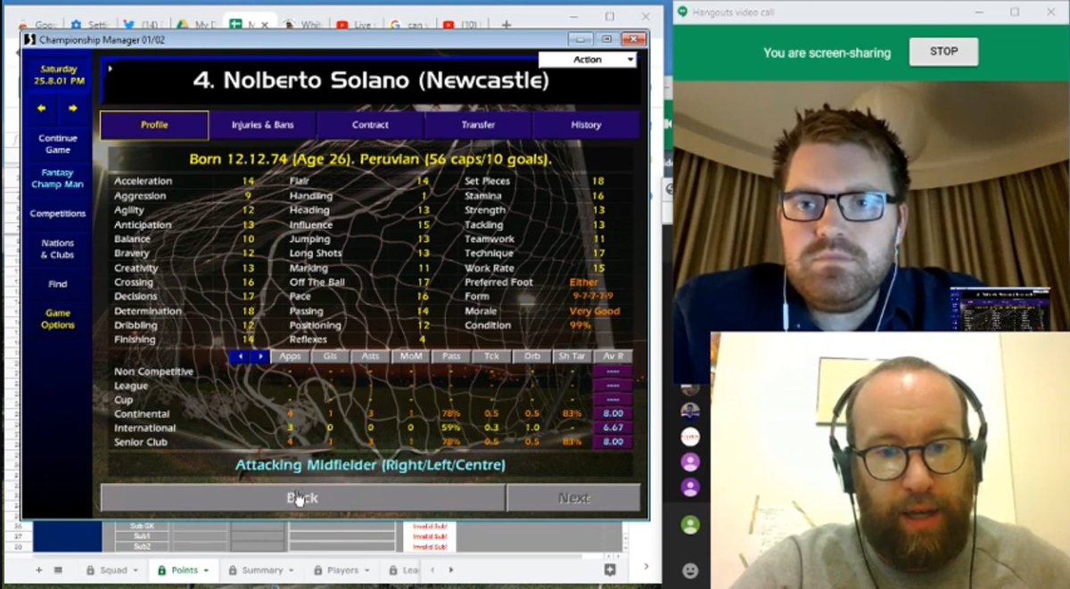Click the Morale value Very Good
Image resolution: width=1070 pixels, height=589 pixels.
[x=595, y=311]
